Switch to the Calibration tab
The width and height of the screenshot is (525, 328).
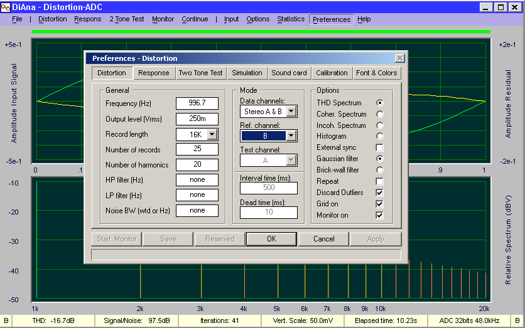click(332, 73)
